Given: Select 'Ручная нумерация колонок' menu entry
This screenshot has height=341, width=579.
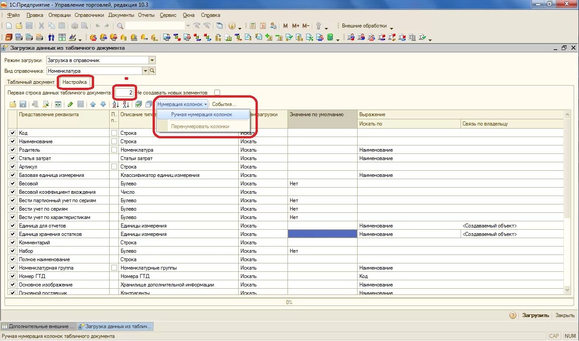Looking at the screenshot, I should [202, 114].
